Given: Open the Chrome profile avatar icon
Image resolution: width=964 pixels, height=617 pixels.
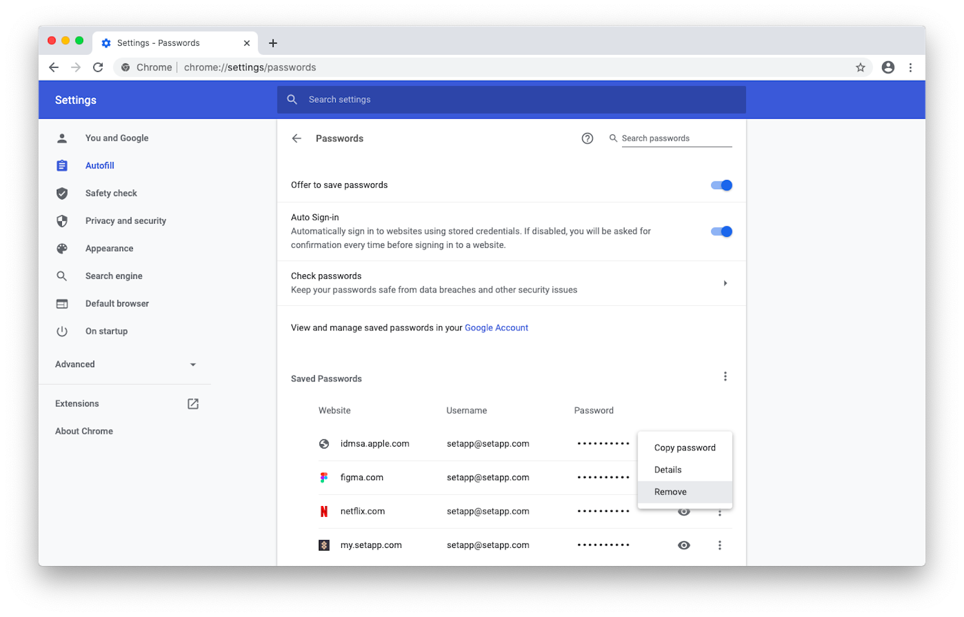Looking at the screenshot, I should (888, 68).
